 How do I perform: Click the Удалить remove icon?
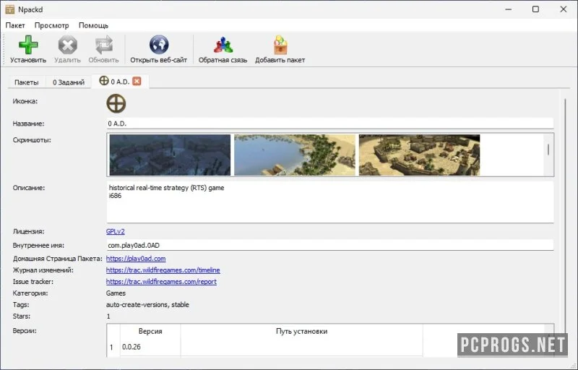click(x=67, y=45)
